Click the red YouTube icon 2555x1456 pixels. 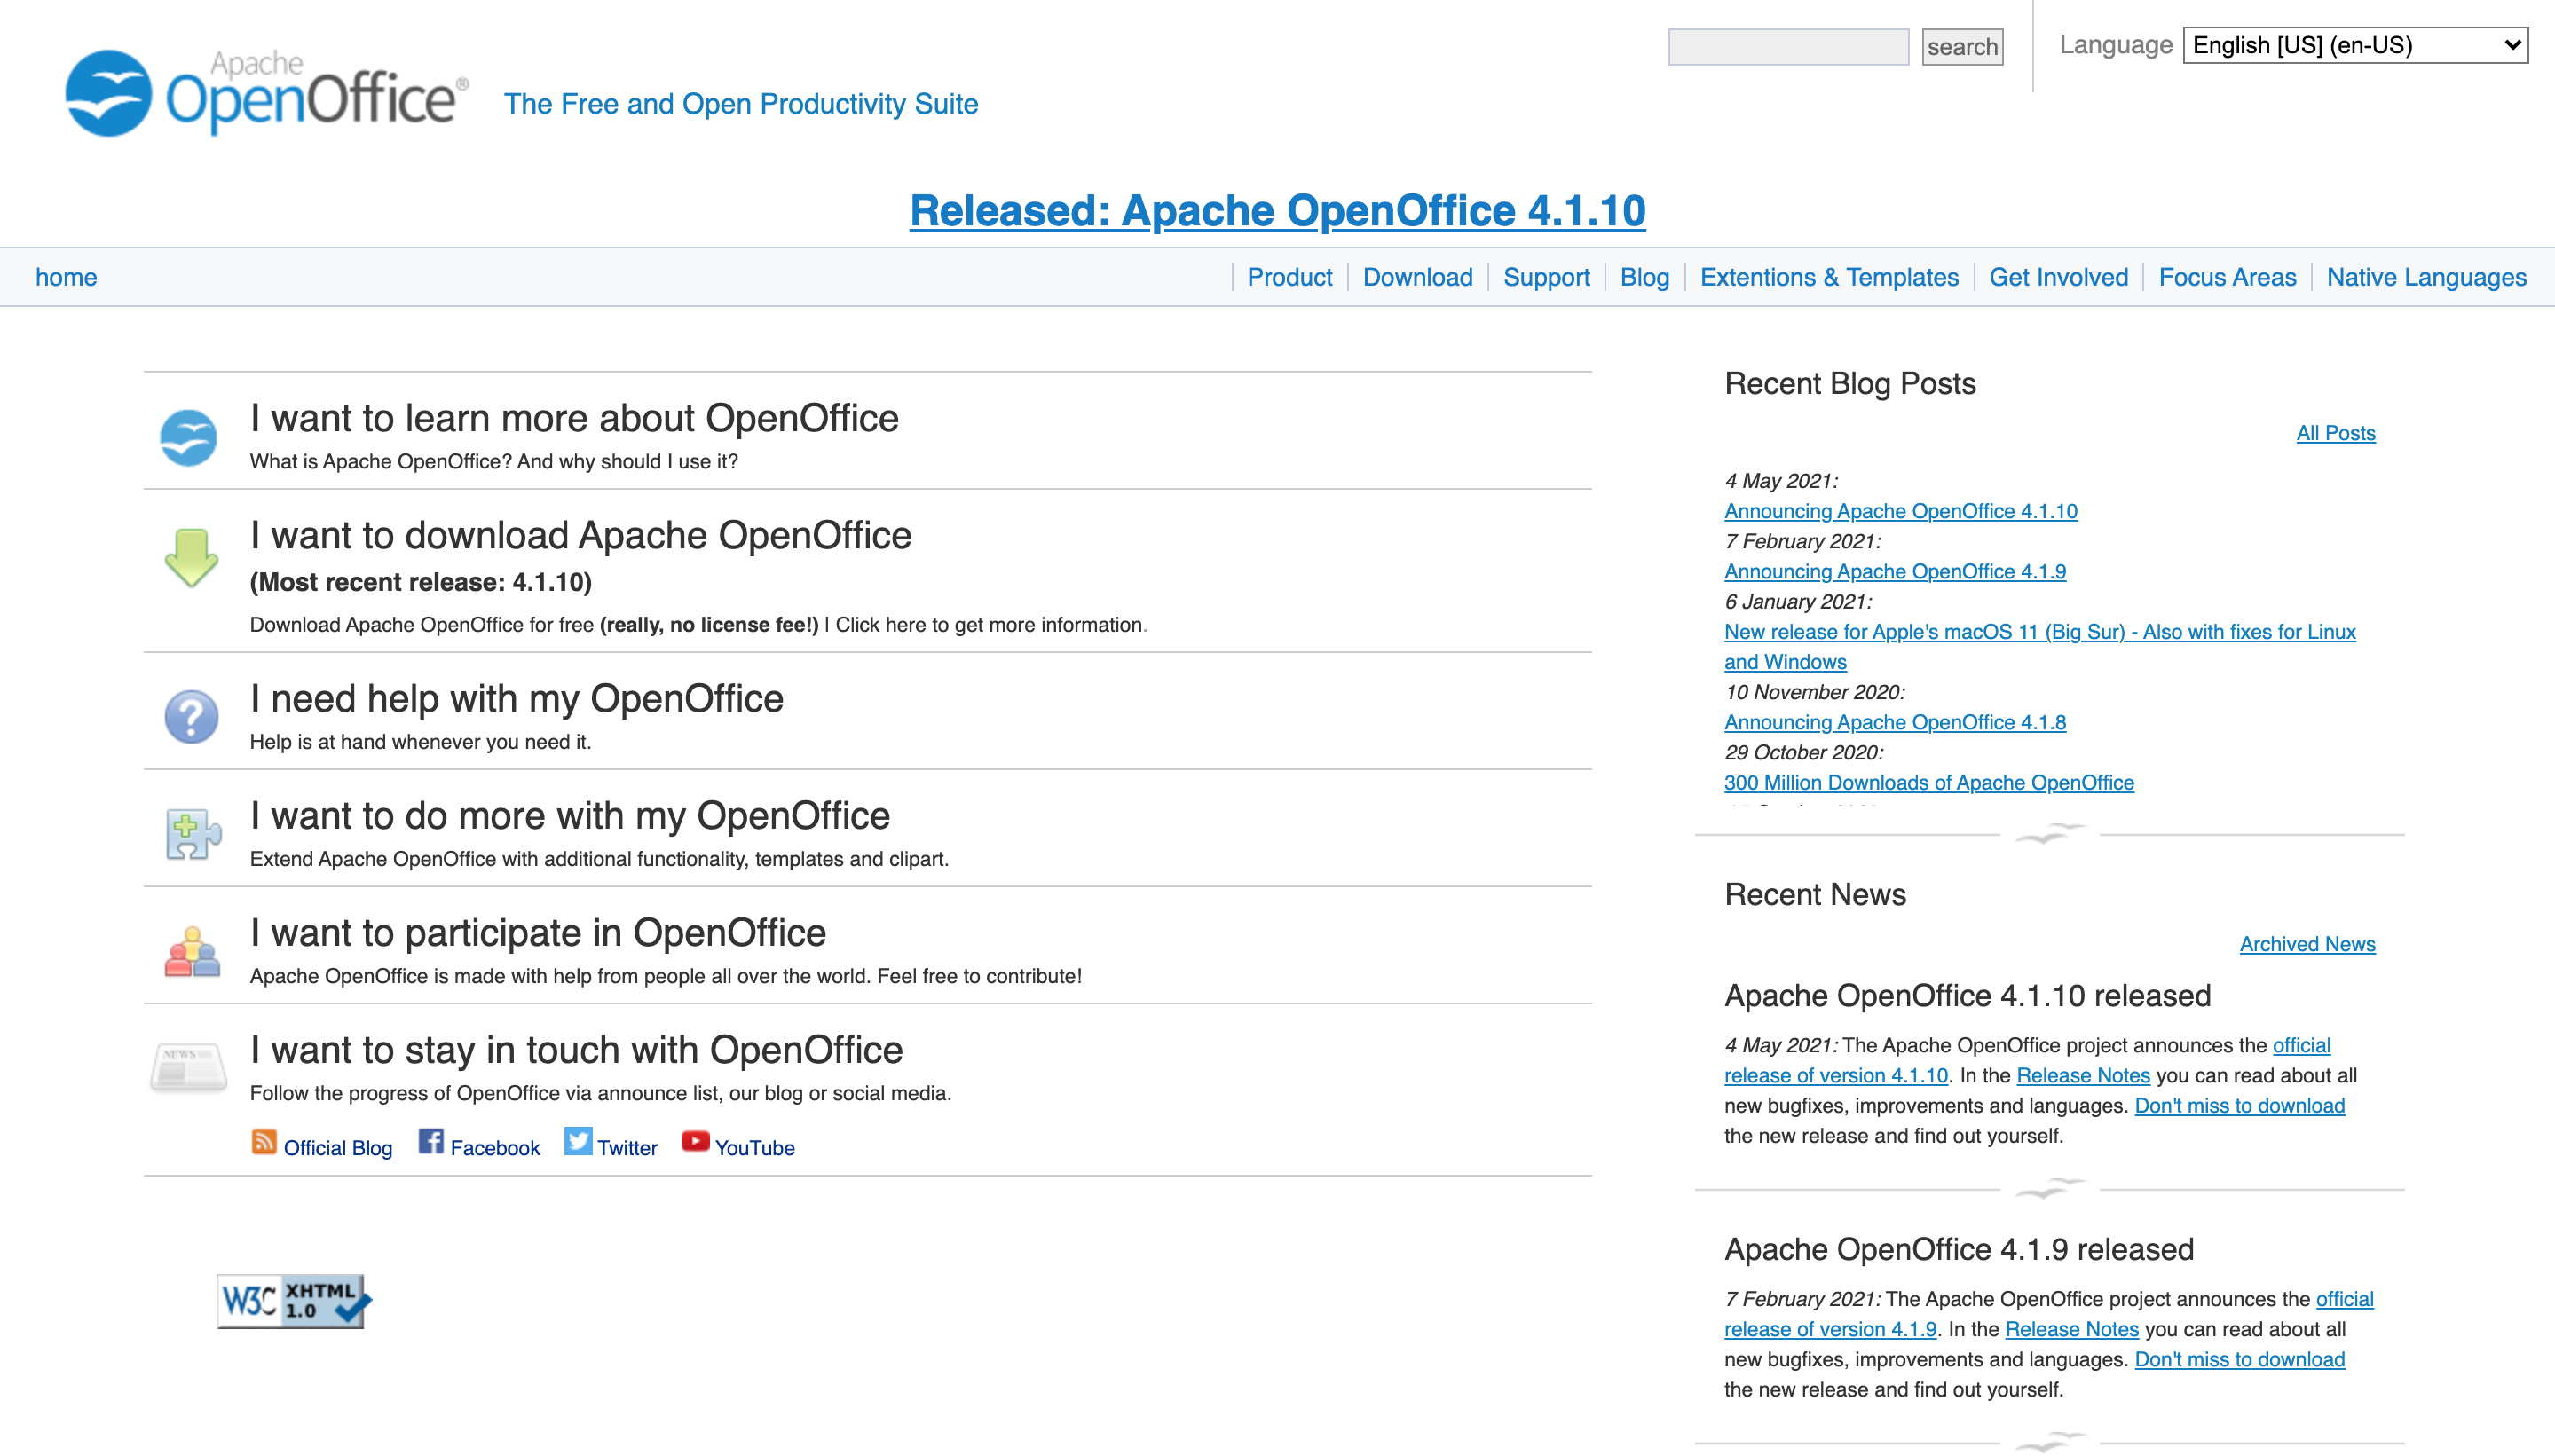pyautogui.click(x=695, y=1141)
